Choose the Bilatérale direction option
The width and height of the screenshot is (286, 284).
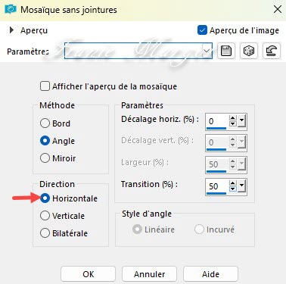(45, 233)
